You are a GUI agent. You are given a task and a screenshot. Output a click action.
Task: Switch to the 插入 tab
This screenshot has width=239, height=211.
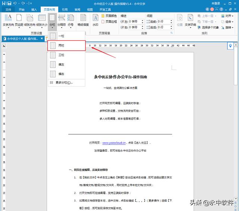coord(34,10)
